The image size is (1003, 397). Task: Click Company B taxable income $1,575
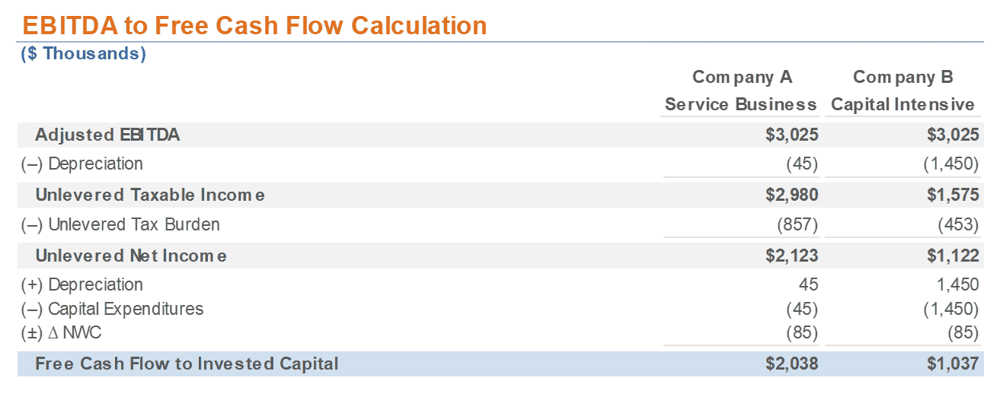953,195
